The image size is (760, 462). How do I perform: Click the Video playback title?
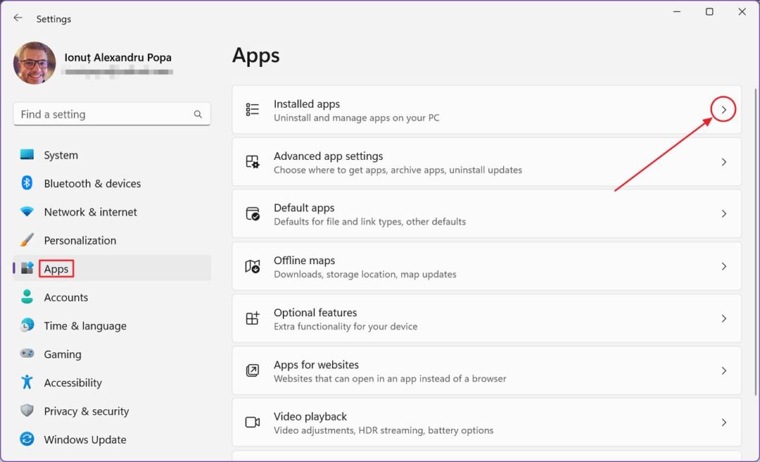pos(310,416)
